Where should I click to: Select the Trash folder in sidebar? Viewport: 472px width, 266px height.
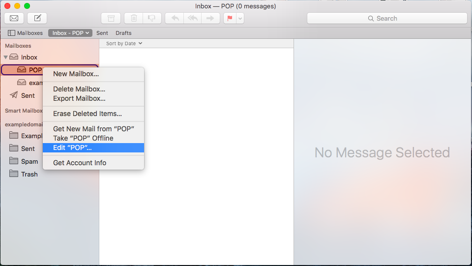[x=29, y=174]
